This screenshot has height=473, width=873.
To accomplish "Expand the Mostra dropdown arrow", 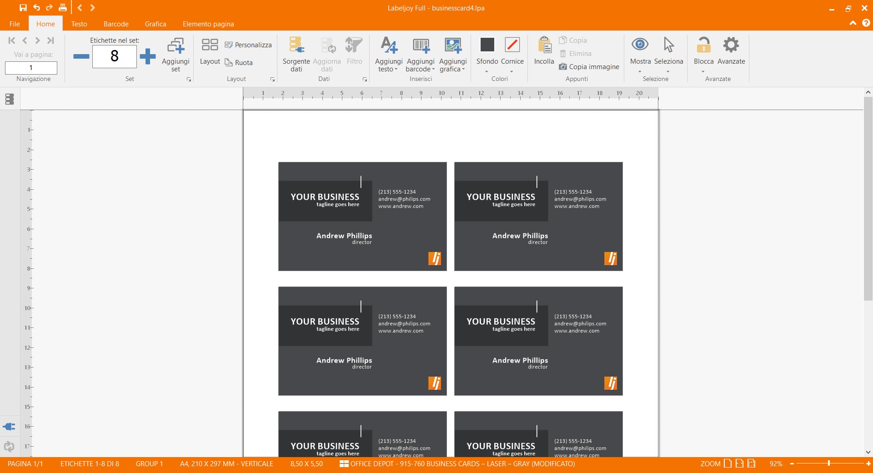I will coord(640,71).
